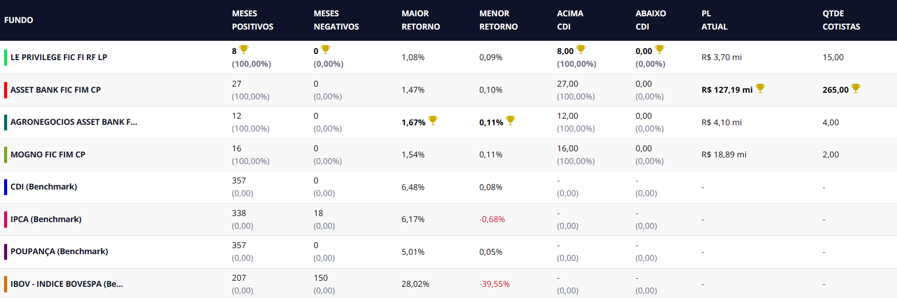Sort by PL Atual column header
This screenshot has width=897, height=298.
pos(714,20)
